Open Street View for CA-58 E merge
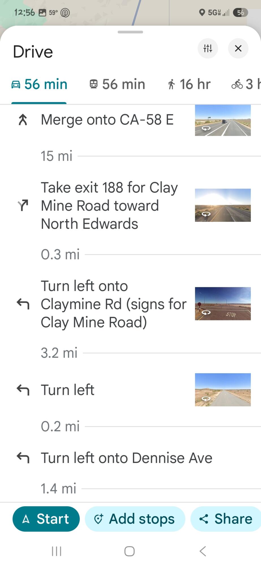Viewport: 261px width, 566px height. click(x=223, y=120)
